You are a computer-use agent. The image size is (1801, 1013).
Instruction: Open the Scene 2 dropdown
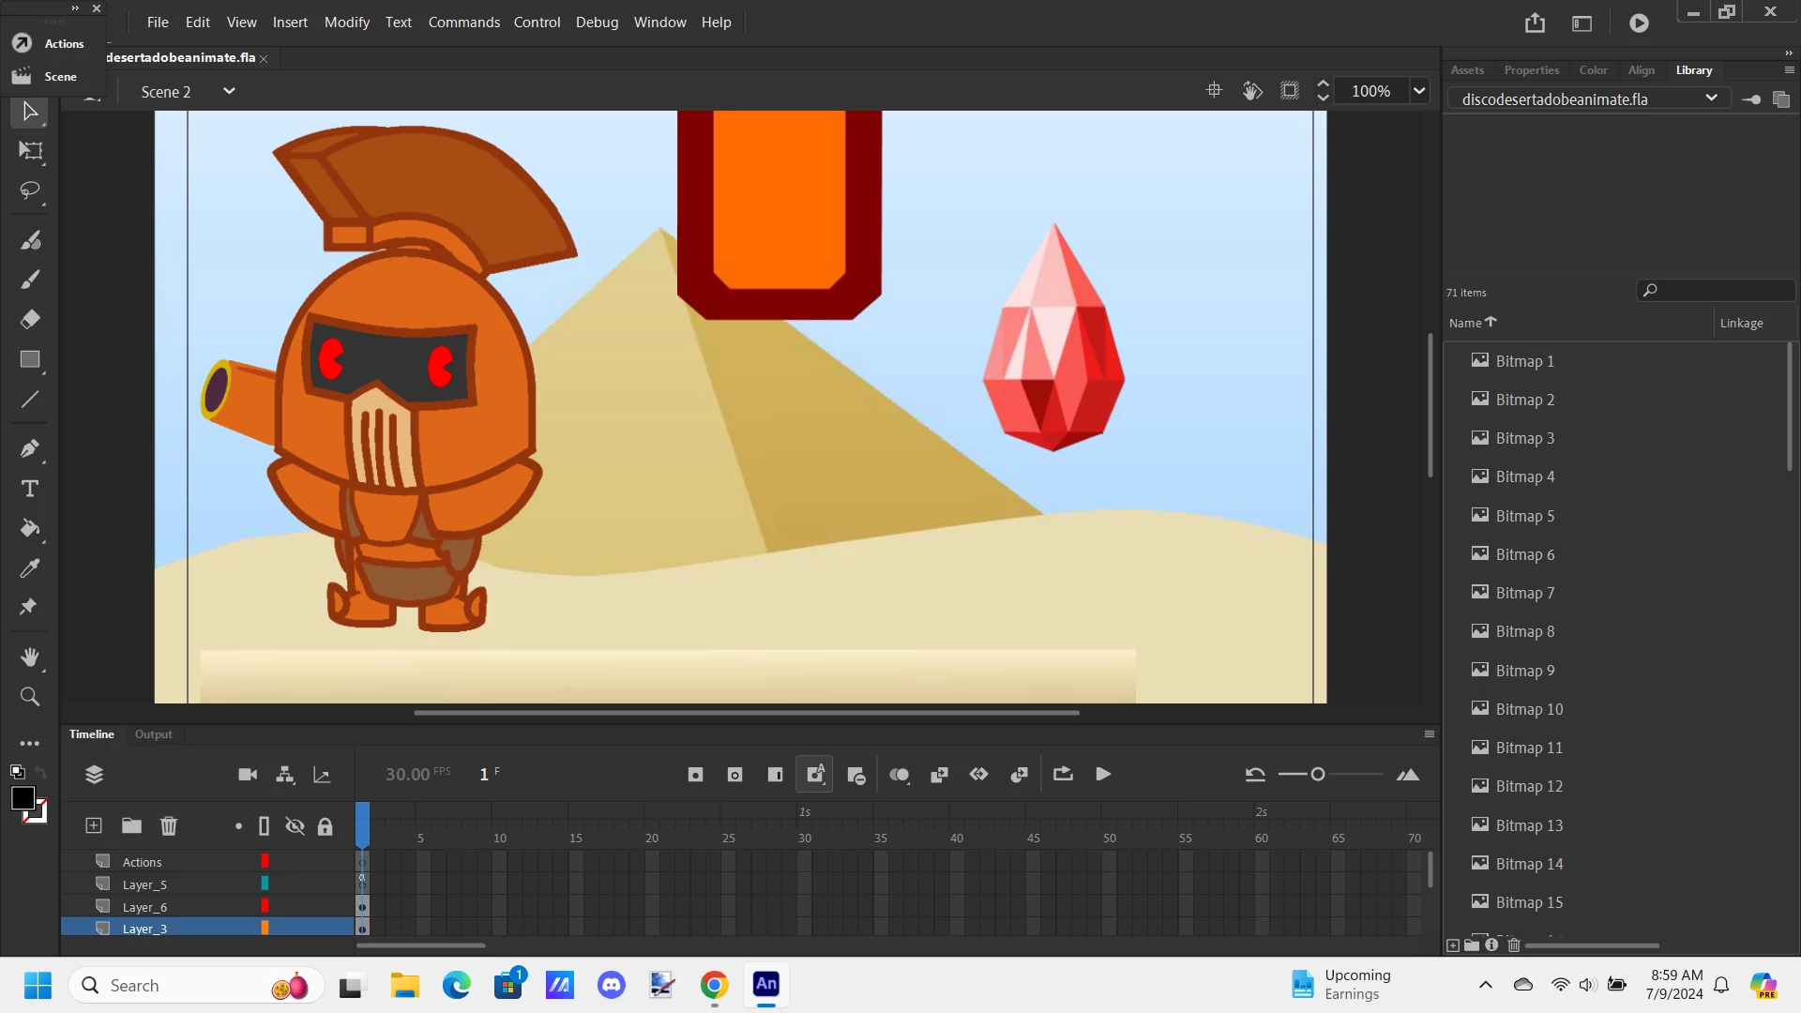tap(229, 91)
